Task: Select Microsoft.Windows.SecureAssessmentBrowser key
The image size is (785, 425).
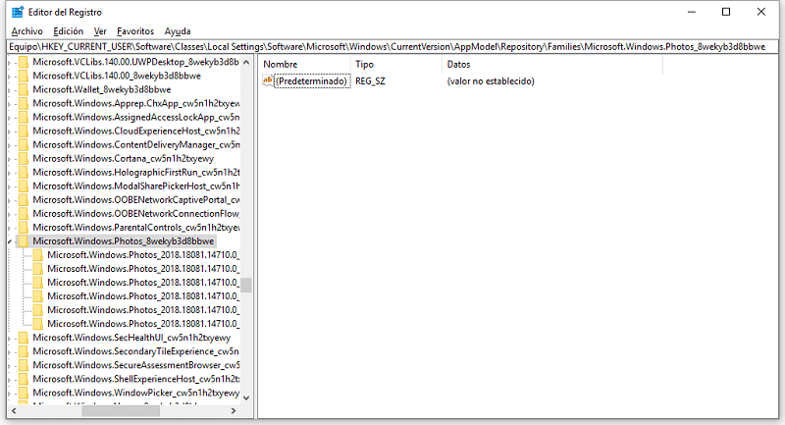Action: click(136, 365)
